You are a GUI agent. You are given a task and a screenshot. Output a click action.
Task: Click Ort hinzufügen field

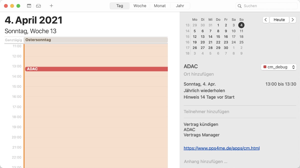(199, 74)
